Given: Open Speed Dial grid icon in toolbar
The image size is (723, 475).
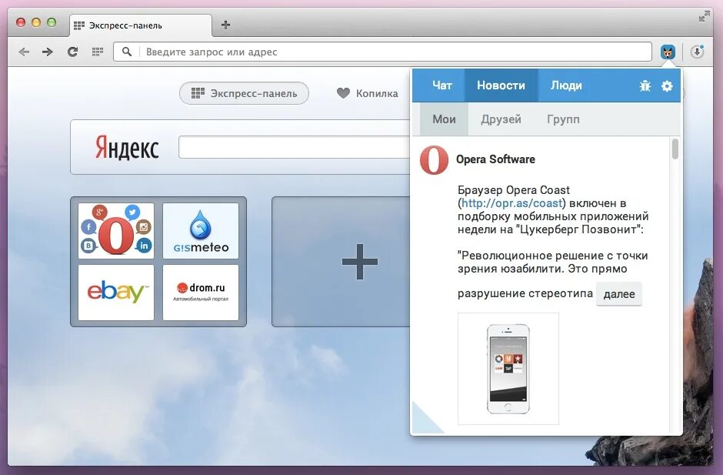Looking at the screenshot, I should [x=97, y=52].
